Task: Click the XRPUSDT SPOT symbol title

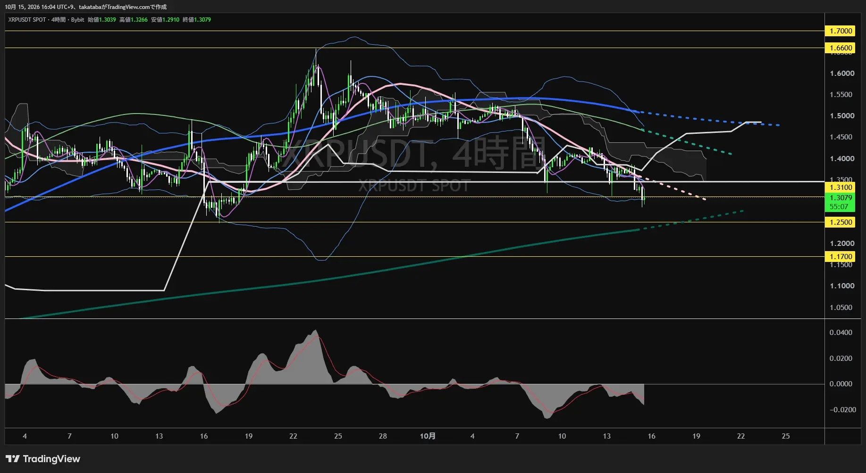Action: [27, 20]
